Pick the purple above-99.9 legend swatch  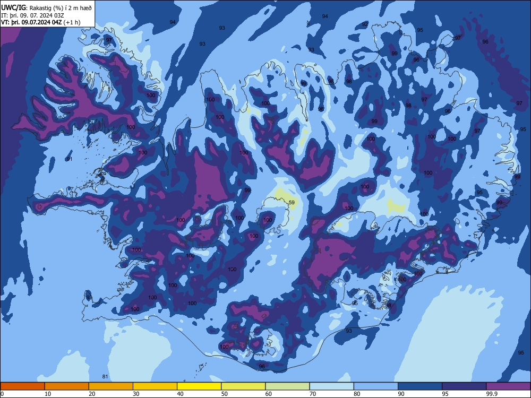coord(508,386)
